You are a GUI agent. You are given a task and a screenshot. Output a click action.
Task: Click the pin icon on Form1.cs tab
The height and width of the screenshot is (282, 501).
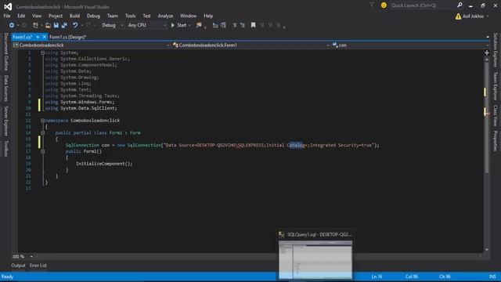[38, 37]
